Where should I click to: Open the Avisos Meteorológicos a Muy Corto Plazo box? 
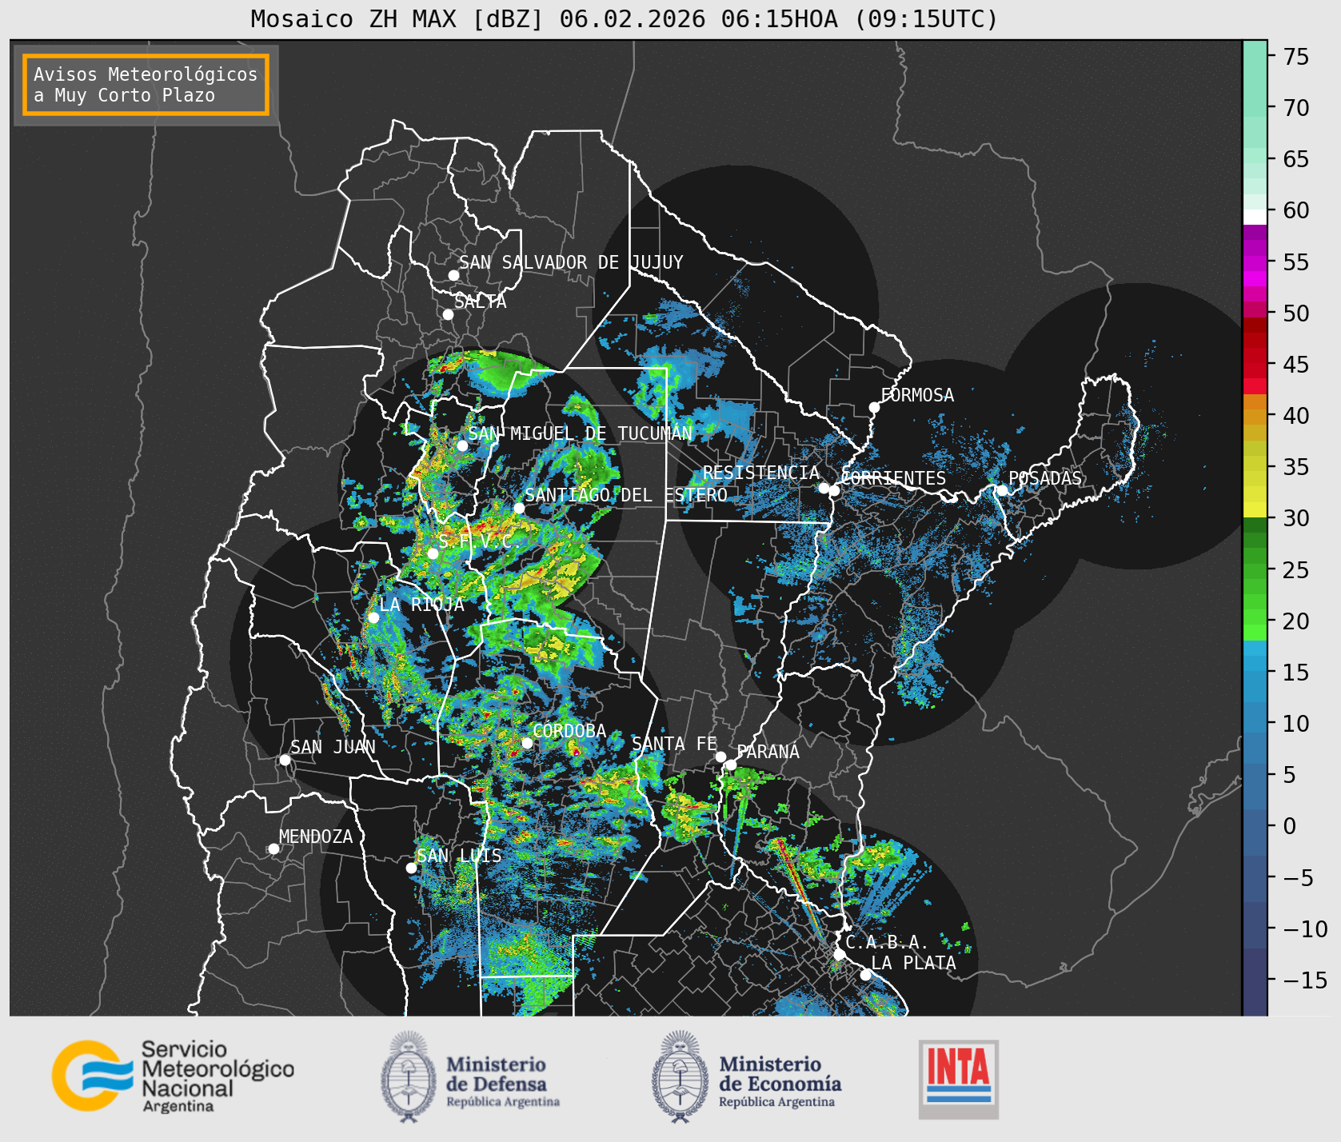146,85
